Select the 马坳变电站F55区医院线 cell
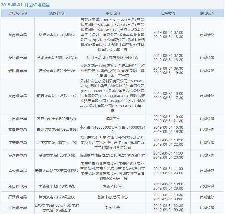 57,58
